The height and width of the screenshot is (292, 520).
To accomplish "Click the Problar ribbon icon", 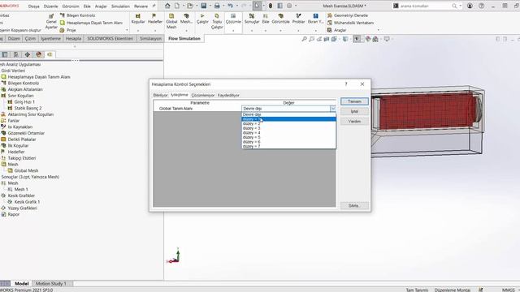I will [x=298, y=19].
